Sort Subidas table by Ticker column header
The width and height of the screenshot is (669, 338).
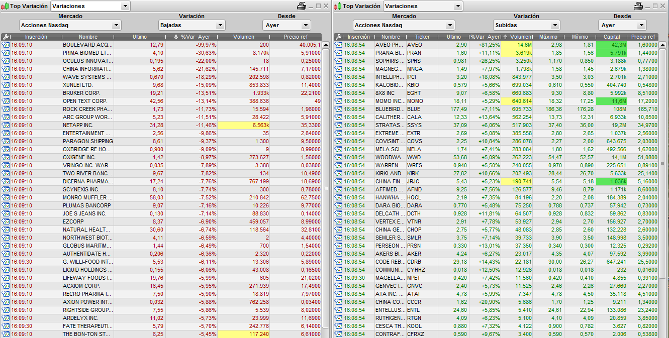[x=423, y=37]
